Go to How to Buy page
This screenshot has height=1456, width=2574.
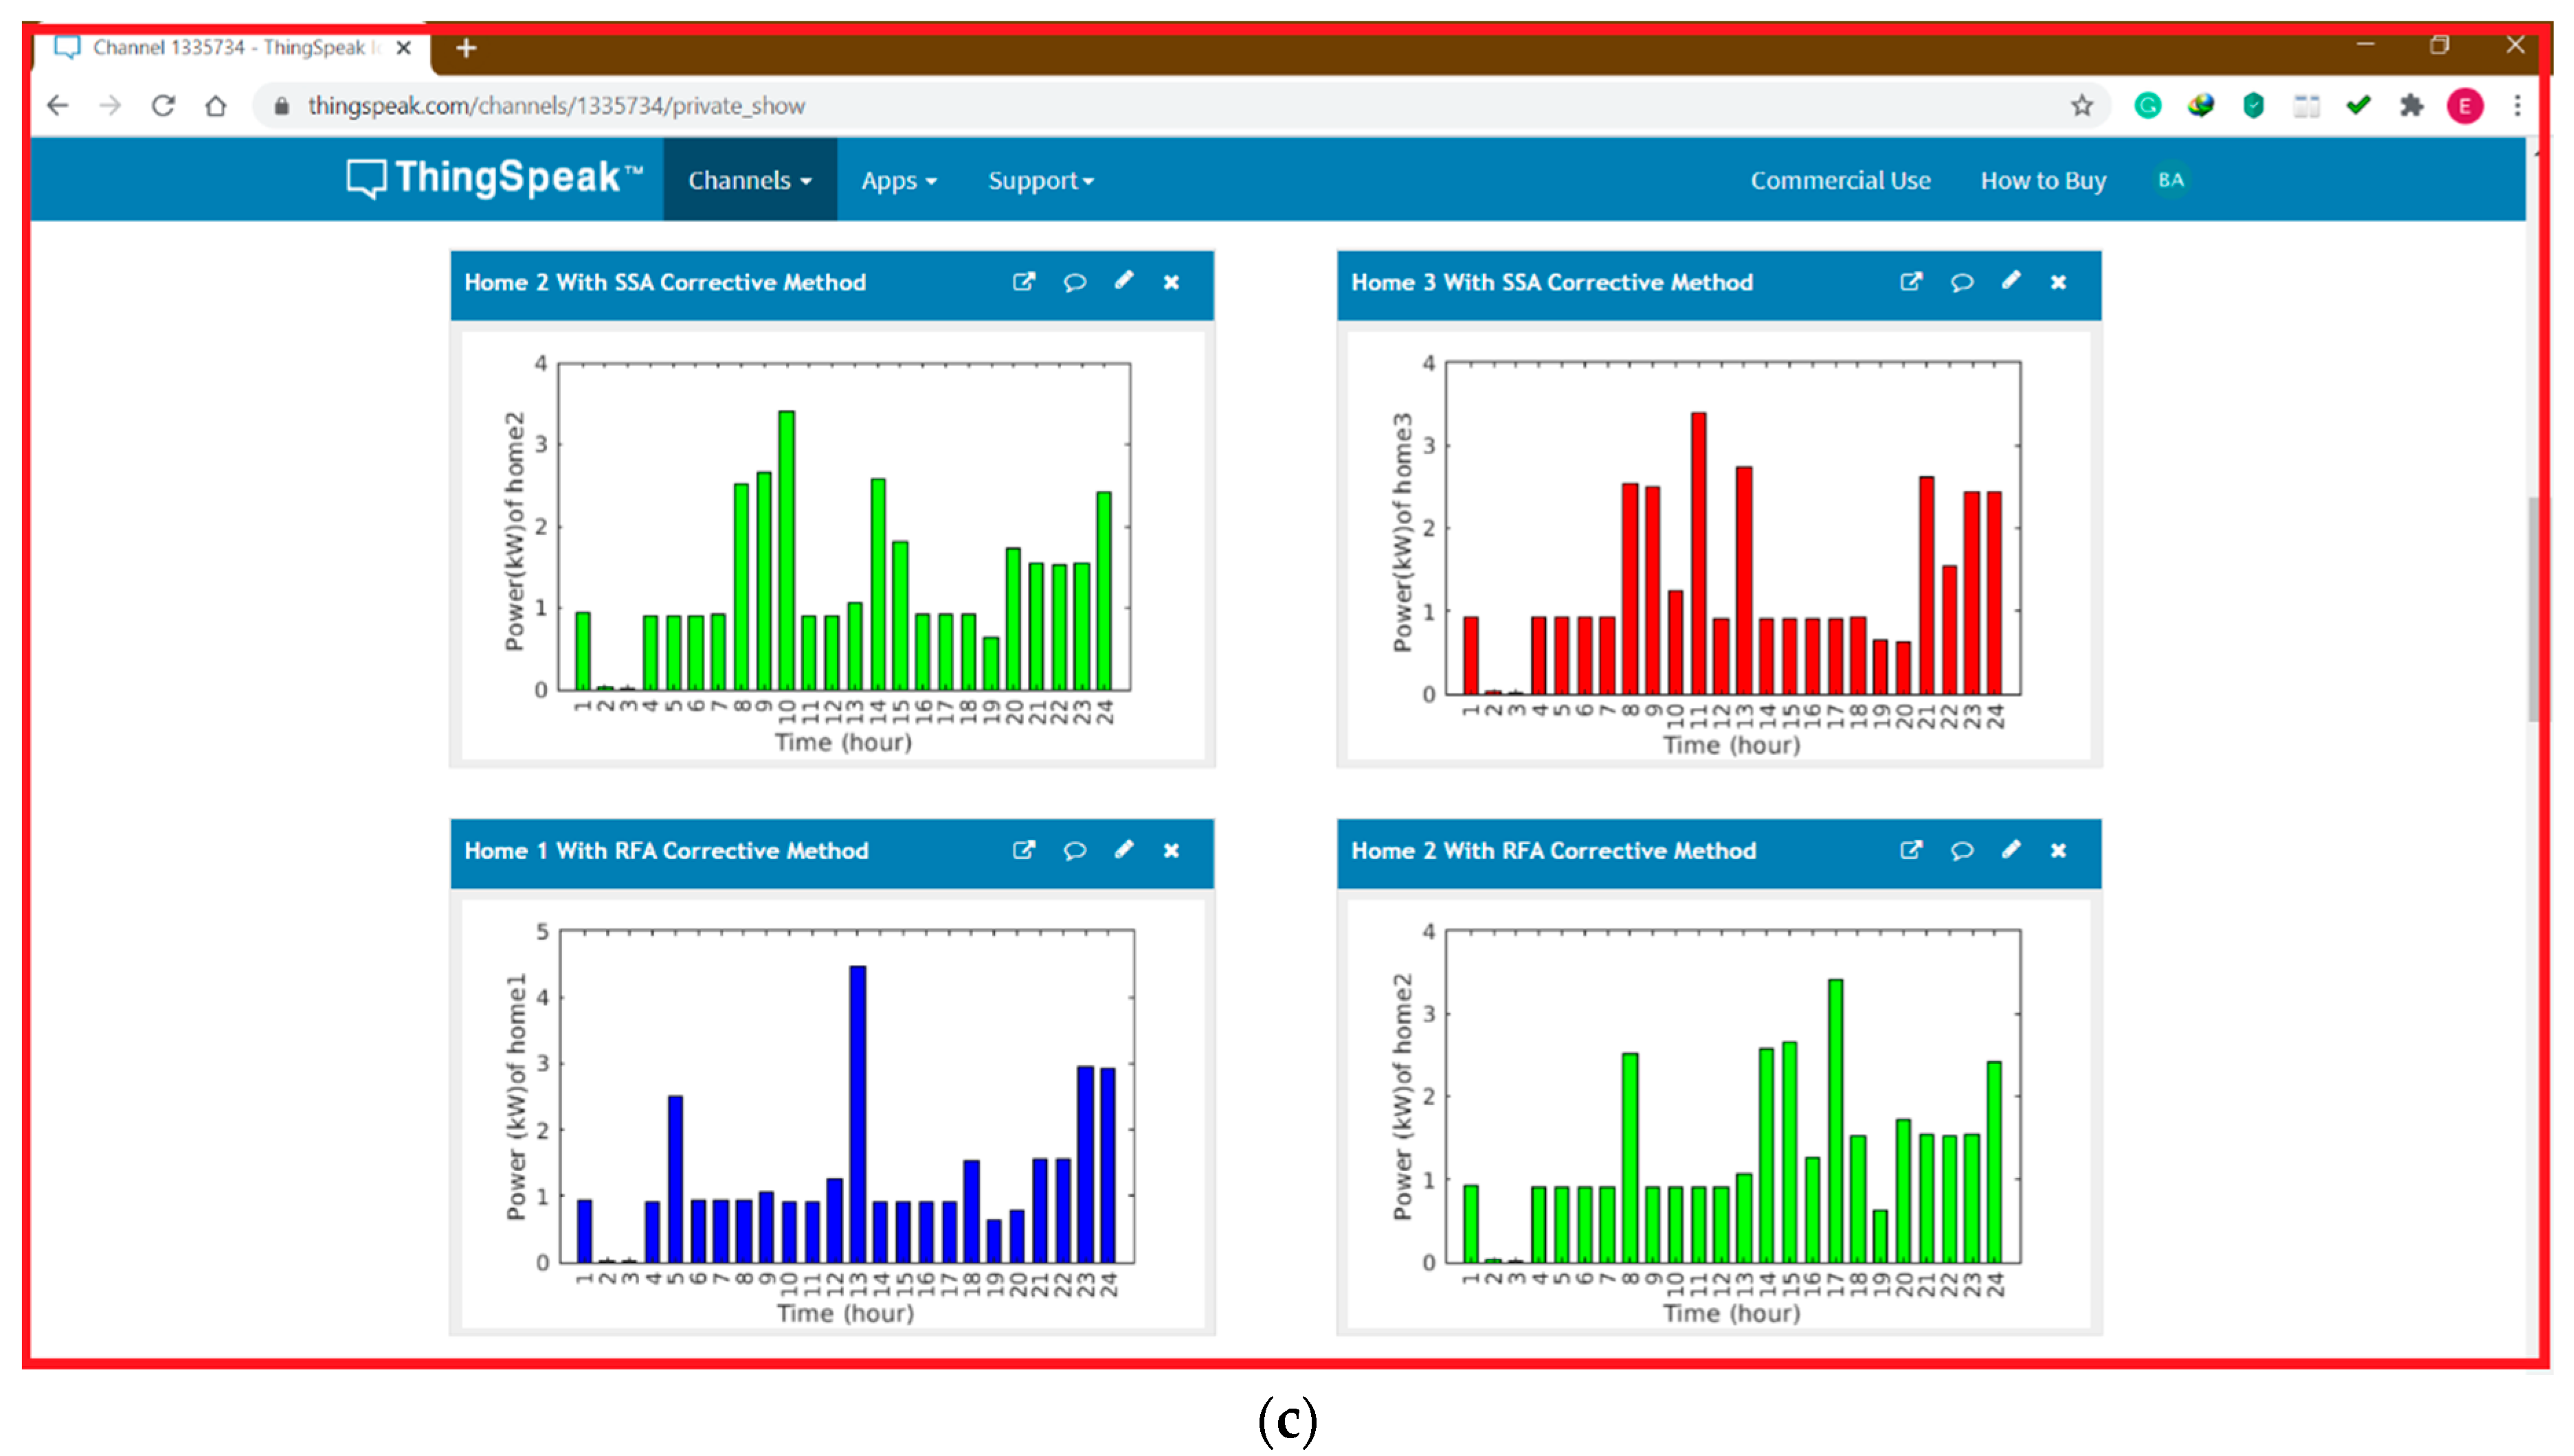click(2043, 180)
